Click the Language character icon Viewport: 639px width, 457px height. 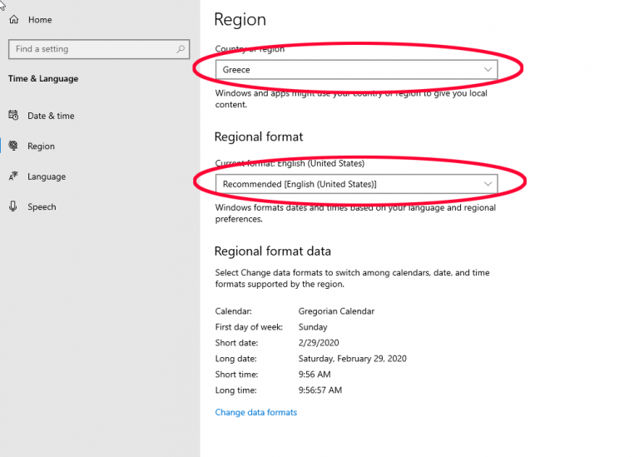13,176
